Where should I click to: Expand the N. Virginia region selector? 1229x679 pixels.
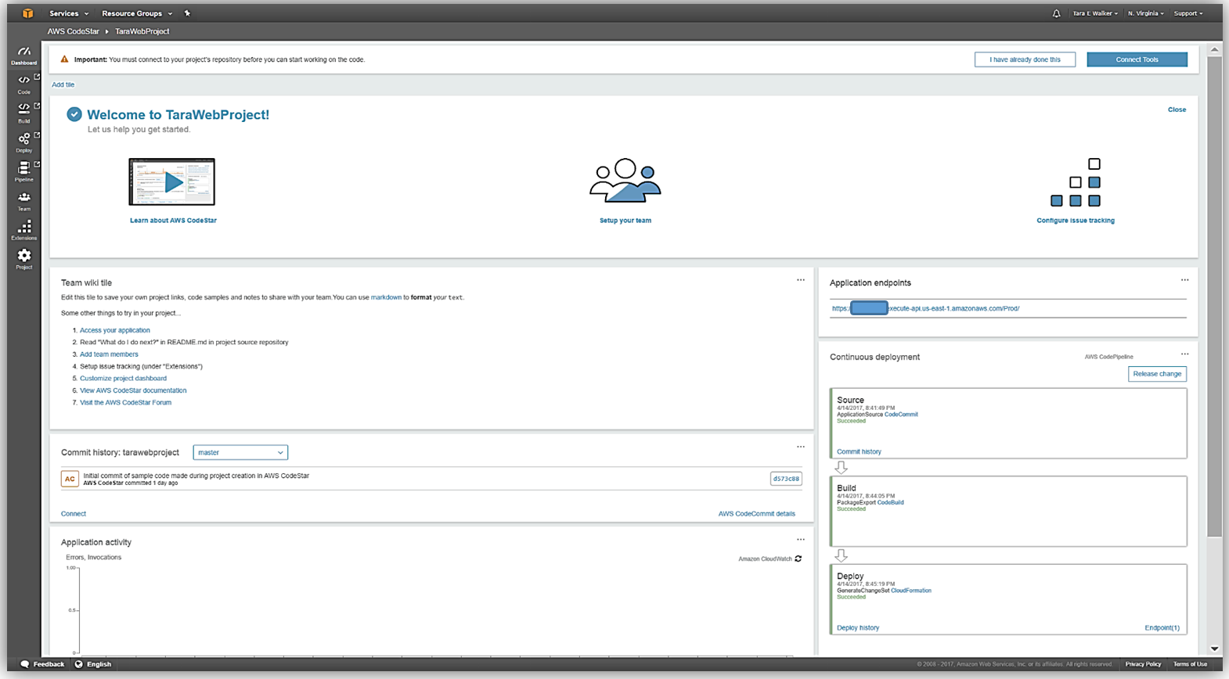click(1145, 13)
